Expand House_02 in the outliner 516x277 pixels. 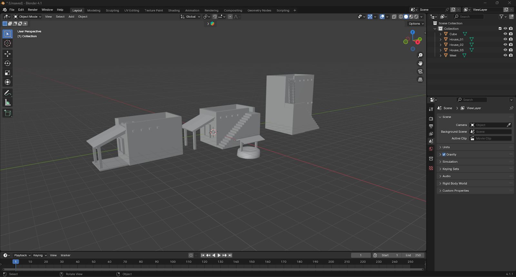[441, 45]
